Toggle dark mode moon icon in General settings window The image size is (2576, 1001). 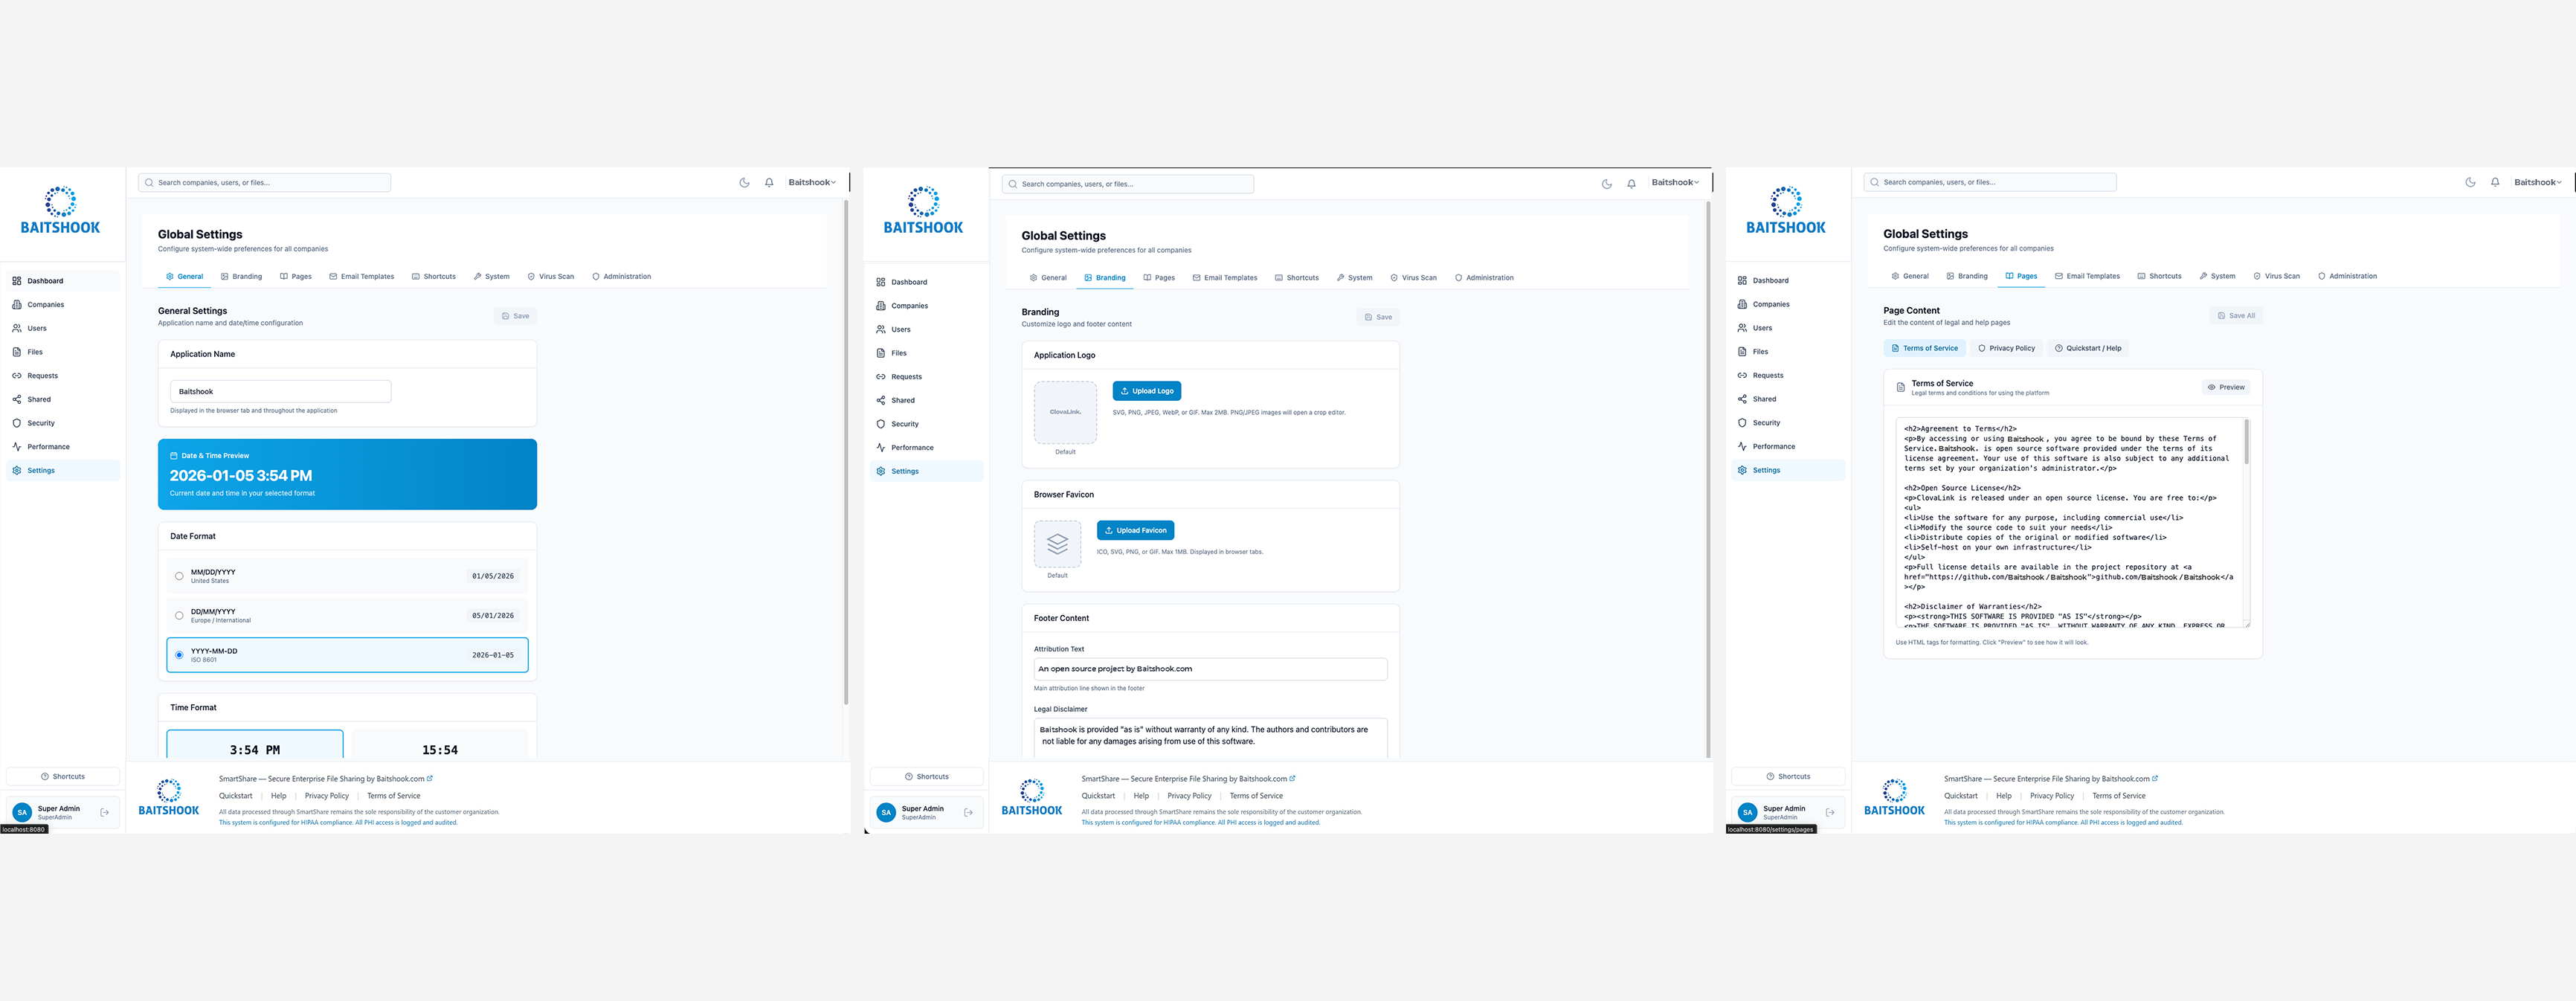pos(744,183)
